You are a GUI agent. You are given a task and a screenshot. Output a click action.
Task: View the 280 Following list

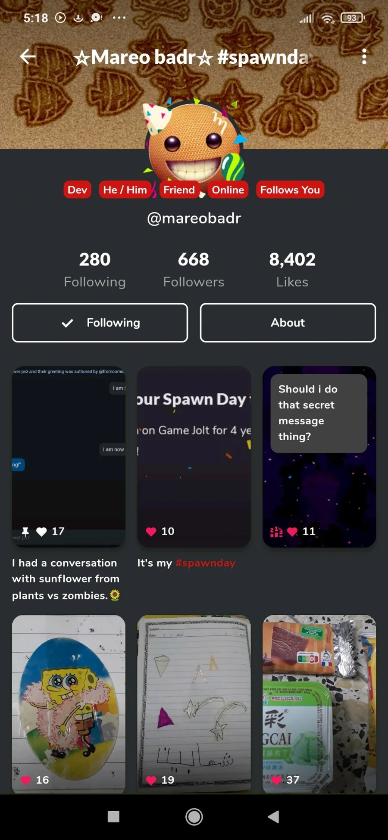click(95, 270)
